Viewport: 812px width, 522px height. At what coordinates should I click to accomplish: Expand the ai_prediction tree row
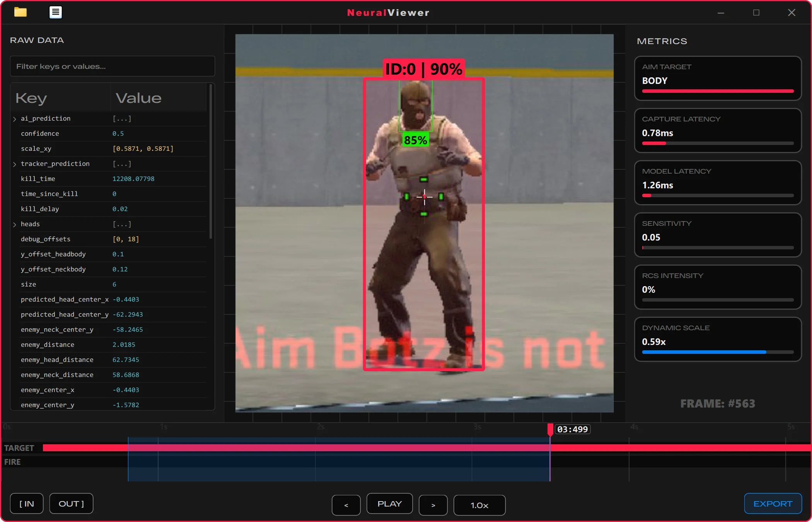click(x=15, y=119)
